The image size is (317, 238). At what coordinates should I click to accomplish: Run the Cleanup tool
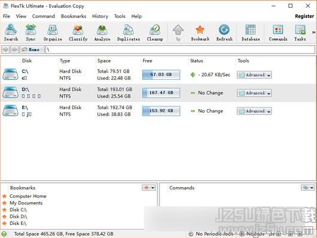point(155,32)
